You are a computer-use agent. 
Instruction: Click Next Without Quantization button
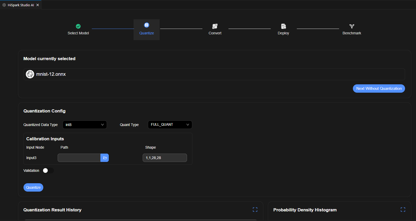pyautogui.click(x=379, y=89)
